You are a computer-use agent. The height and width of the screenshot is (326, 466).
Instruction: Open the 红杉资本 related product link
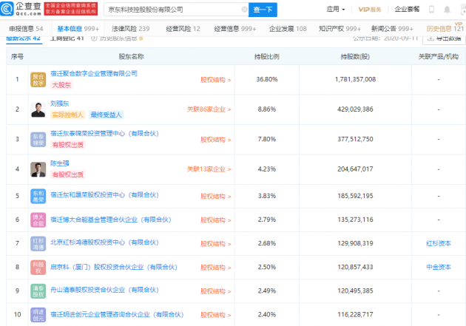[438, 243]
